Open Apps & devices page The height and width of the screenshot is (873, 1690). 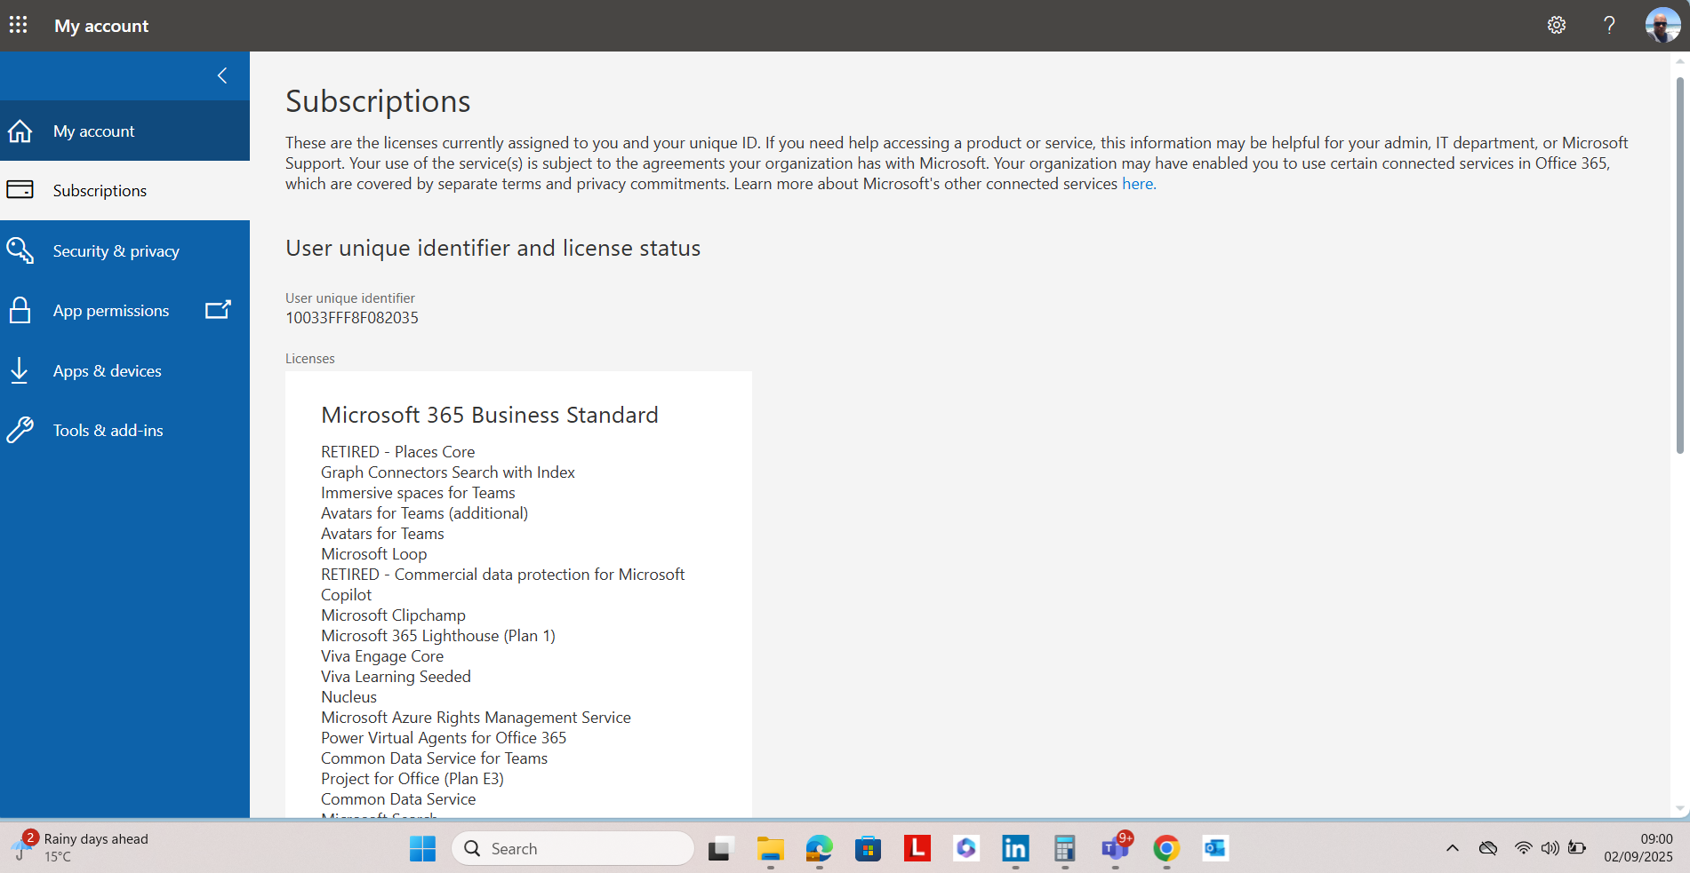tap(124, 370)
